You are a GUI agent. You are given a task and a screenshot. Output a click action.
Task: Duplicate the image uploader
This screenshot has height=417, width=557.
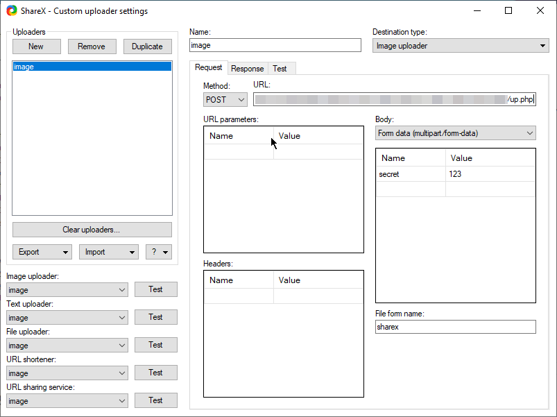(147, 46)
